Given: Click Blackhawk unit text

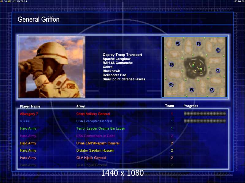Looking at the screenshot, I should coord(111,71).
